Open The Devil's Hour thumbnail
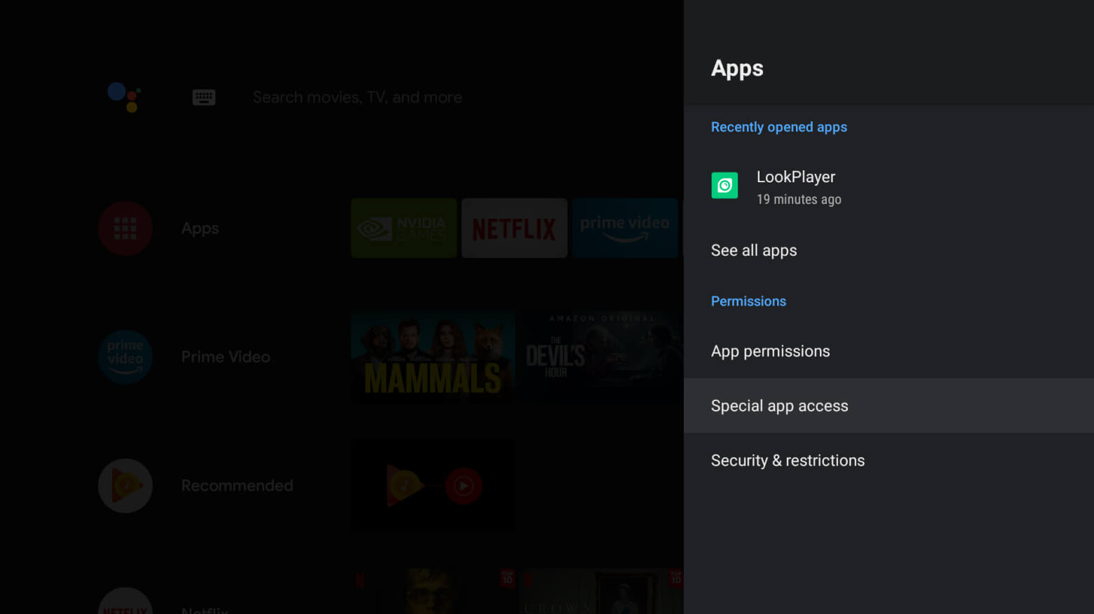The image size is (1094, 614). click(x=600, y=357)
